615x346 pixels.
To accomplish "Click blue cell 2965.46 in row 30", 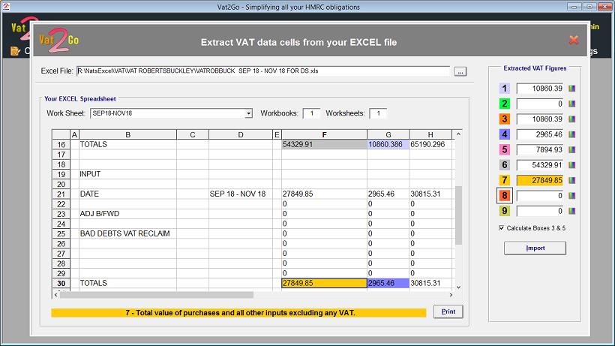I will 388,283.
